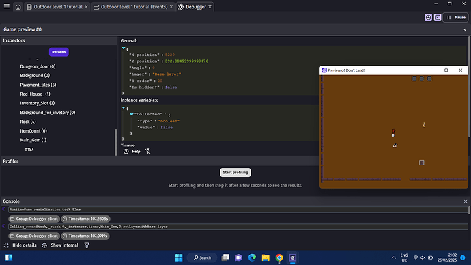Open the main hamburger menu

(7, 6)
